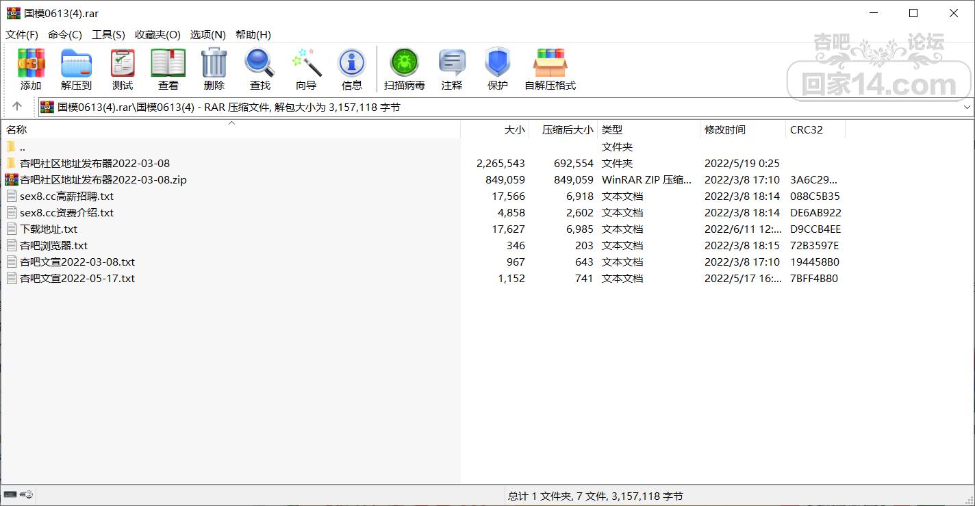Screen dimensions: 975x506
Task: Click the CRC value D9CCB4EE
Action: 815,229
